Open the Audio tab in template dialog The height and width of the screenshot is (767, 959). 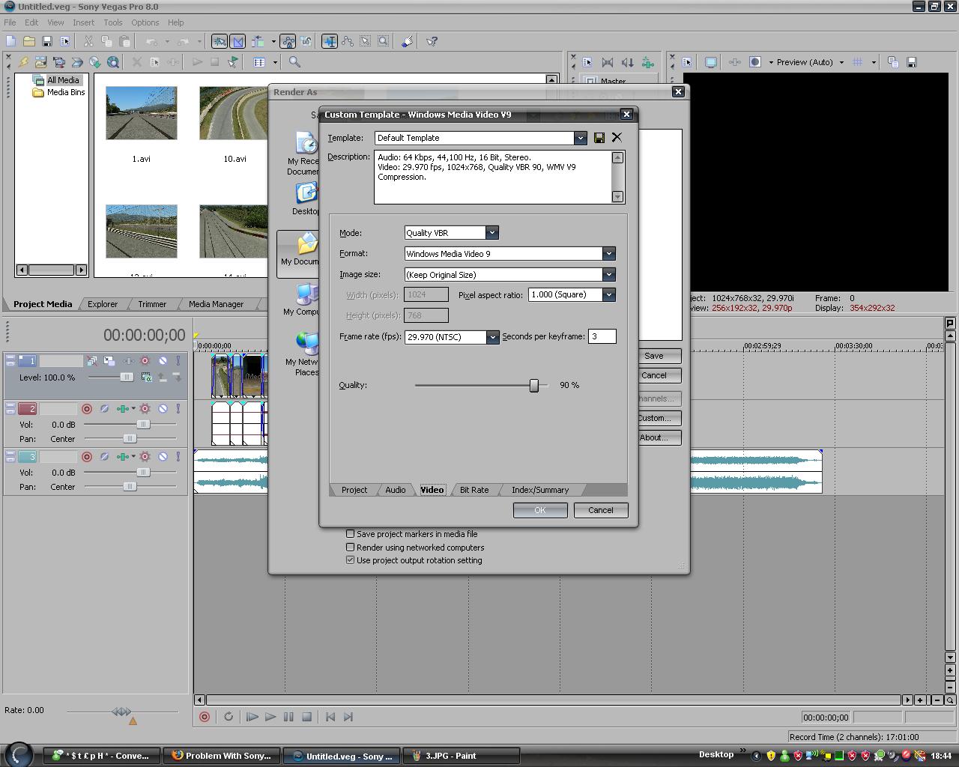tap(395, 490)
